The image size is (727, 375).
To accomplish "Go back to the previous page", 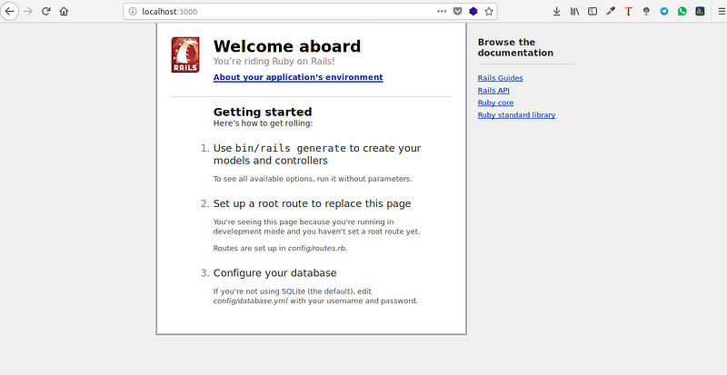I will [9, 12].
